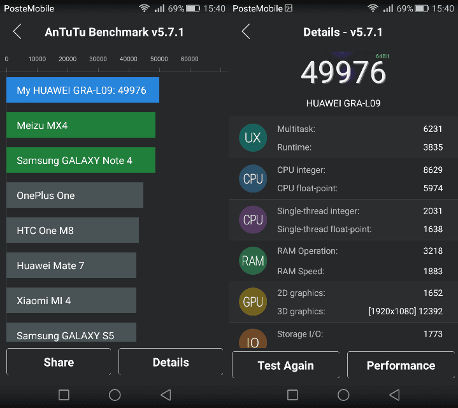Viewport: 458px width, 408px height.
Task: Click Test Again button
Action: point(285,365)
